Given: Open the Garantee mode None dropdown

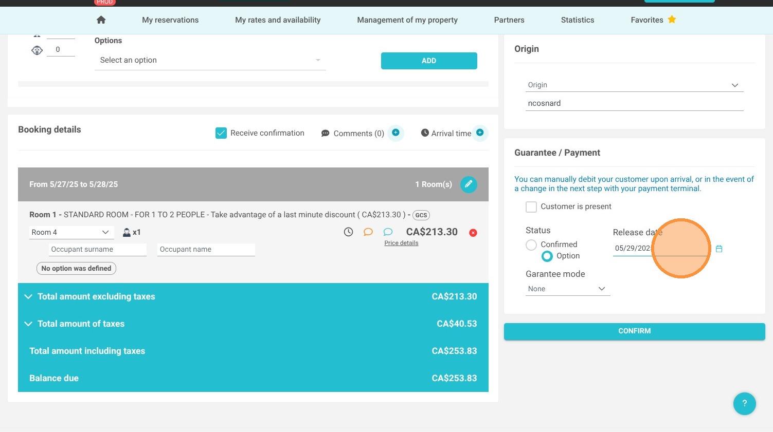Looking at the screenshot, I should coord(567,289).
